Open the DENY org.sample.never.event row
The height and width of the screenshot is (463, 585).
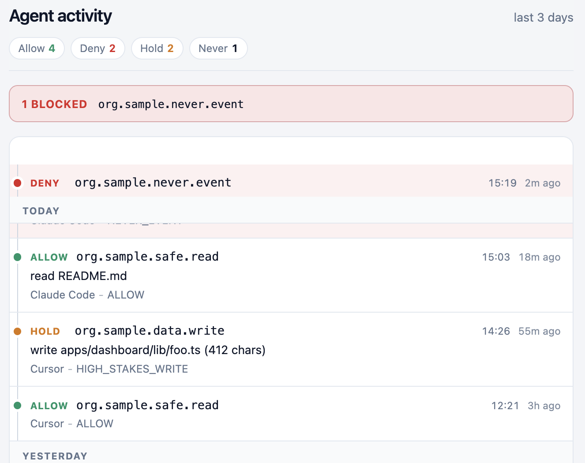[291, 181]
